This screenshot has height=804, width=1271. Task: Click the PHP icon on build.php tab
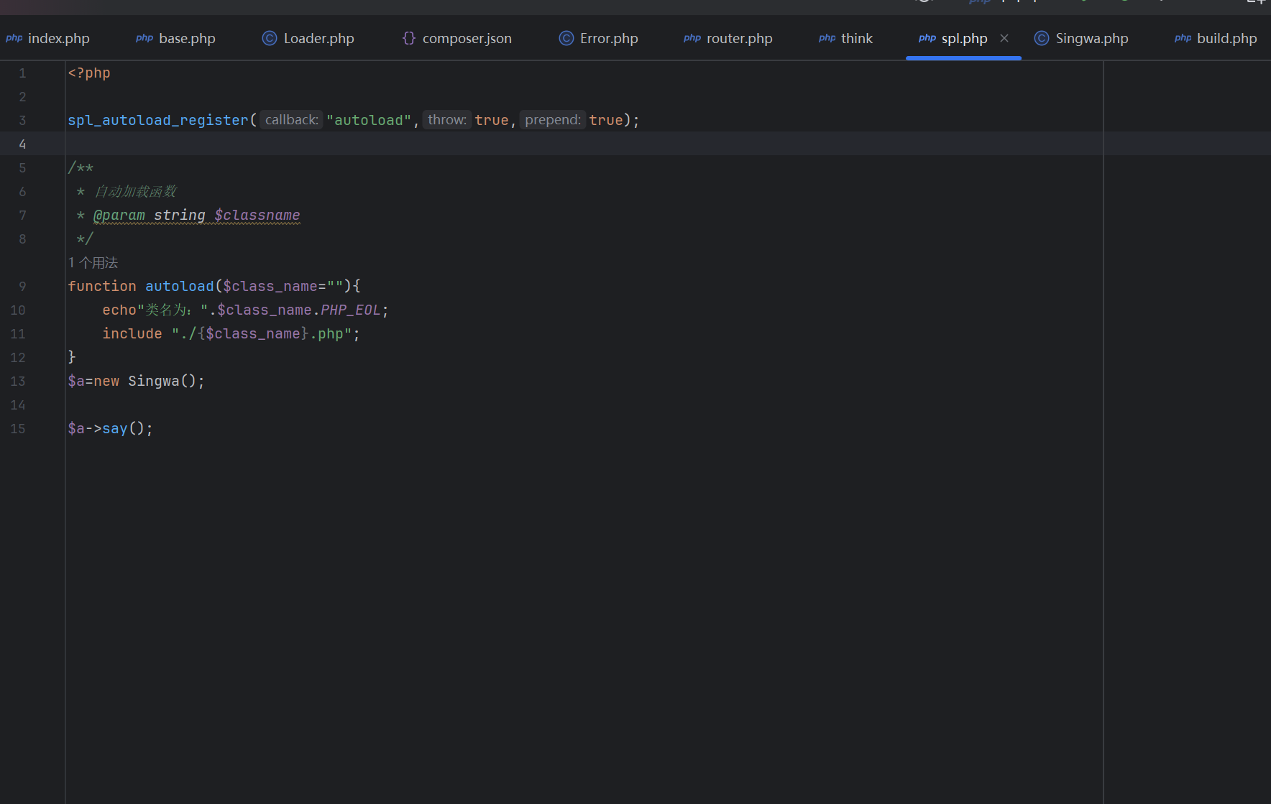pos(1183,38)
